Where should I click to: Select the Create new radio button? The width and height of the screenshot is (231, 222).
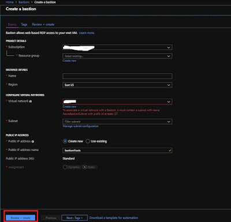(65, 141)
